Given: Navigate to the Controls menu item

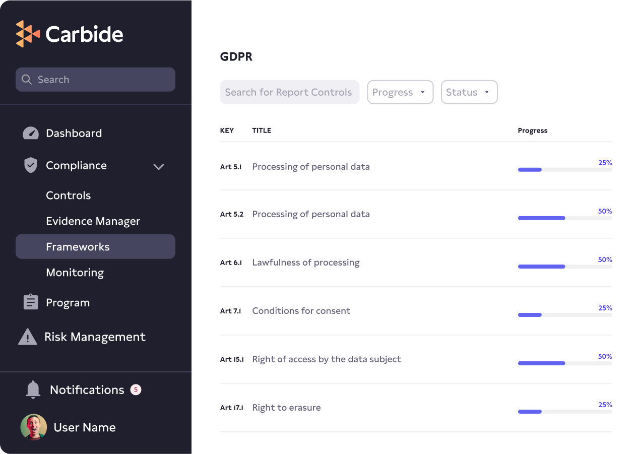Looking at the screenshot, I should pyautogui.click(x=68, y=196).
